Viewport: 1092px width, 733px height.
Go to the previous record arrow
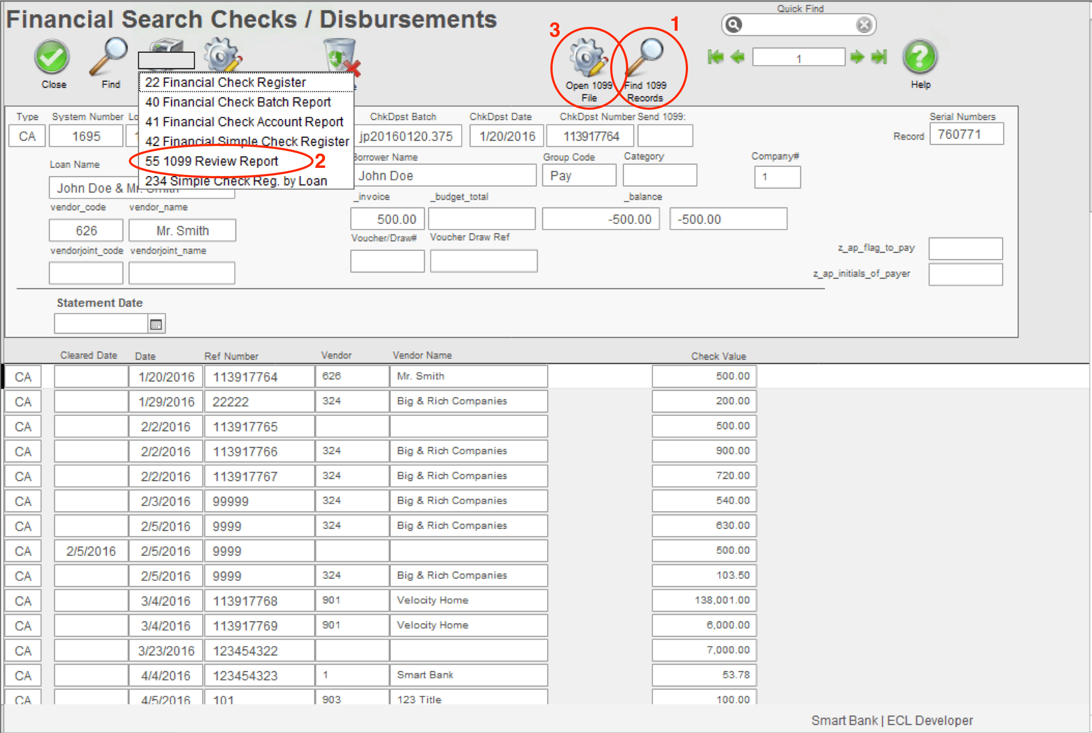(738, 57)
